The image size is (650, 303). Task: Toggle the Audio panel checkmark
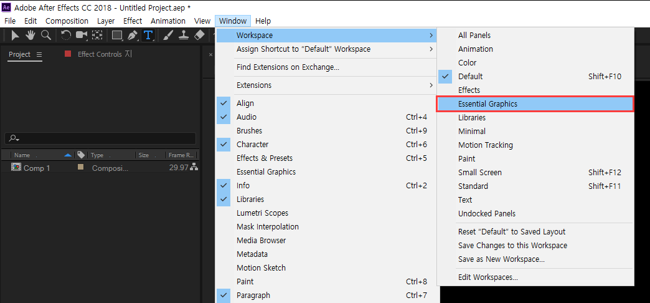tap(224, 117)
